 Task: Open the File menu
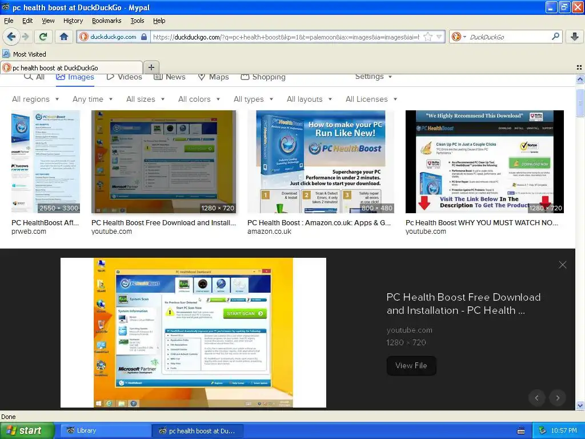point(9,21)
